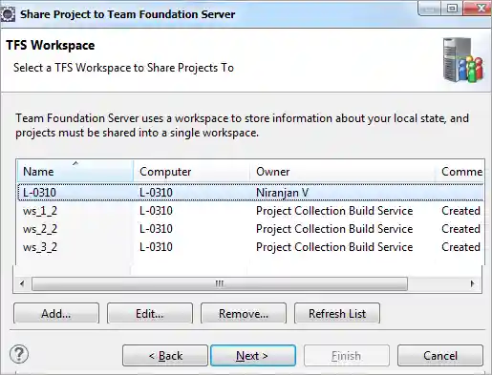Click the Computer cell in ws_2_2 row
Viewport: 492px width, 375px height.
click(x=156, y=229)
